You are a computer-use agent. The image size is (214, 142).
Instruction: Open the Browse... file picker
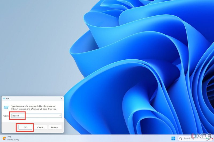point(55,127)
